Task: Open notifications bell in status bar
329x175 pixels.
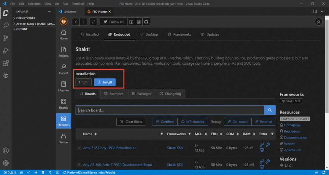Action: tap(324, 172)
